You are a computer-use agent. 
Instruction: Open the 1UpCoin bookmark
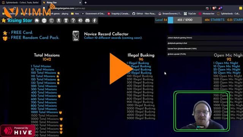[190, 14]
